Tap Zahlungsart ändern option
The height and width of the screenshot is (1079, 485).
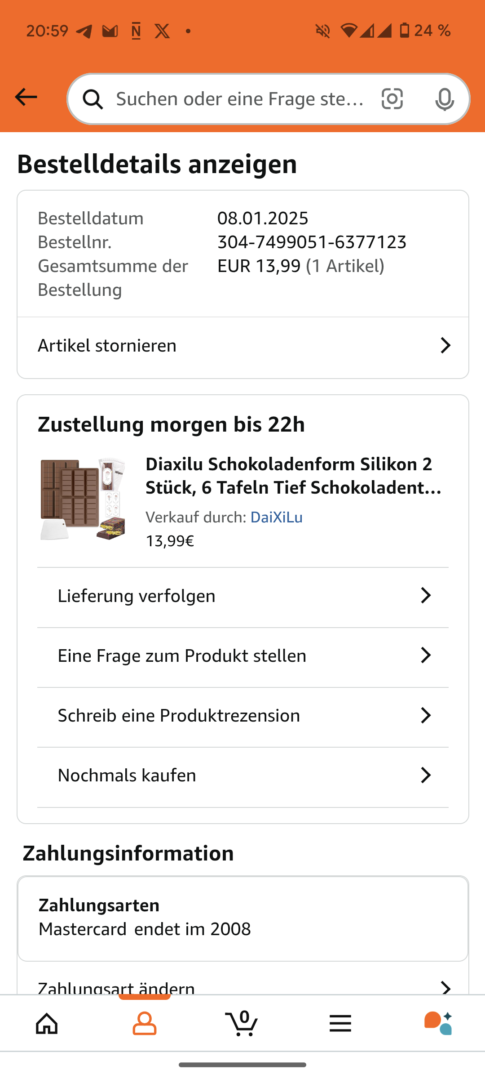[117, 987]
